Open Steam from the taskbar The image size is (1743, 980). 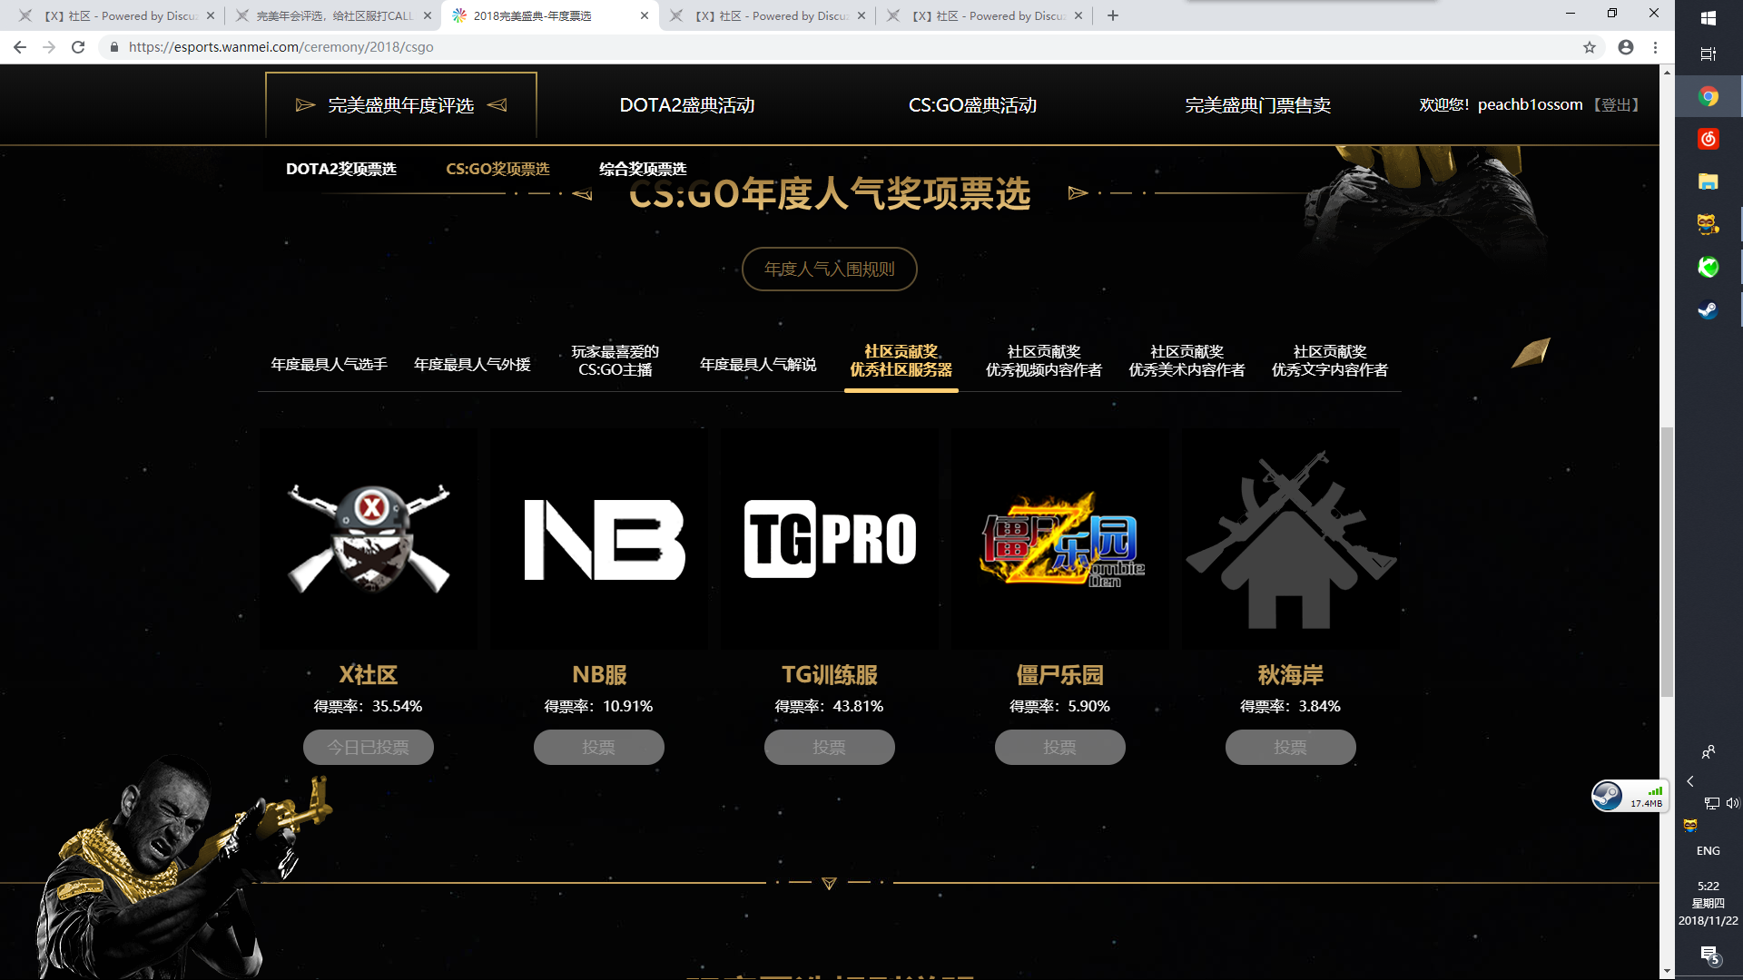1708,310
